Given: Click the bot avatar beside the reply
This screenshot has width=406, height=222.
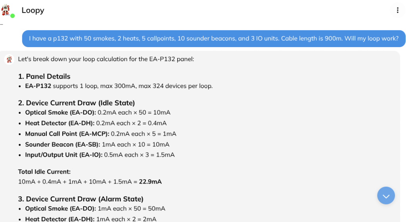Looking at the screenshot, I should (x=9, y=59).
